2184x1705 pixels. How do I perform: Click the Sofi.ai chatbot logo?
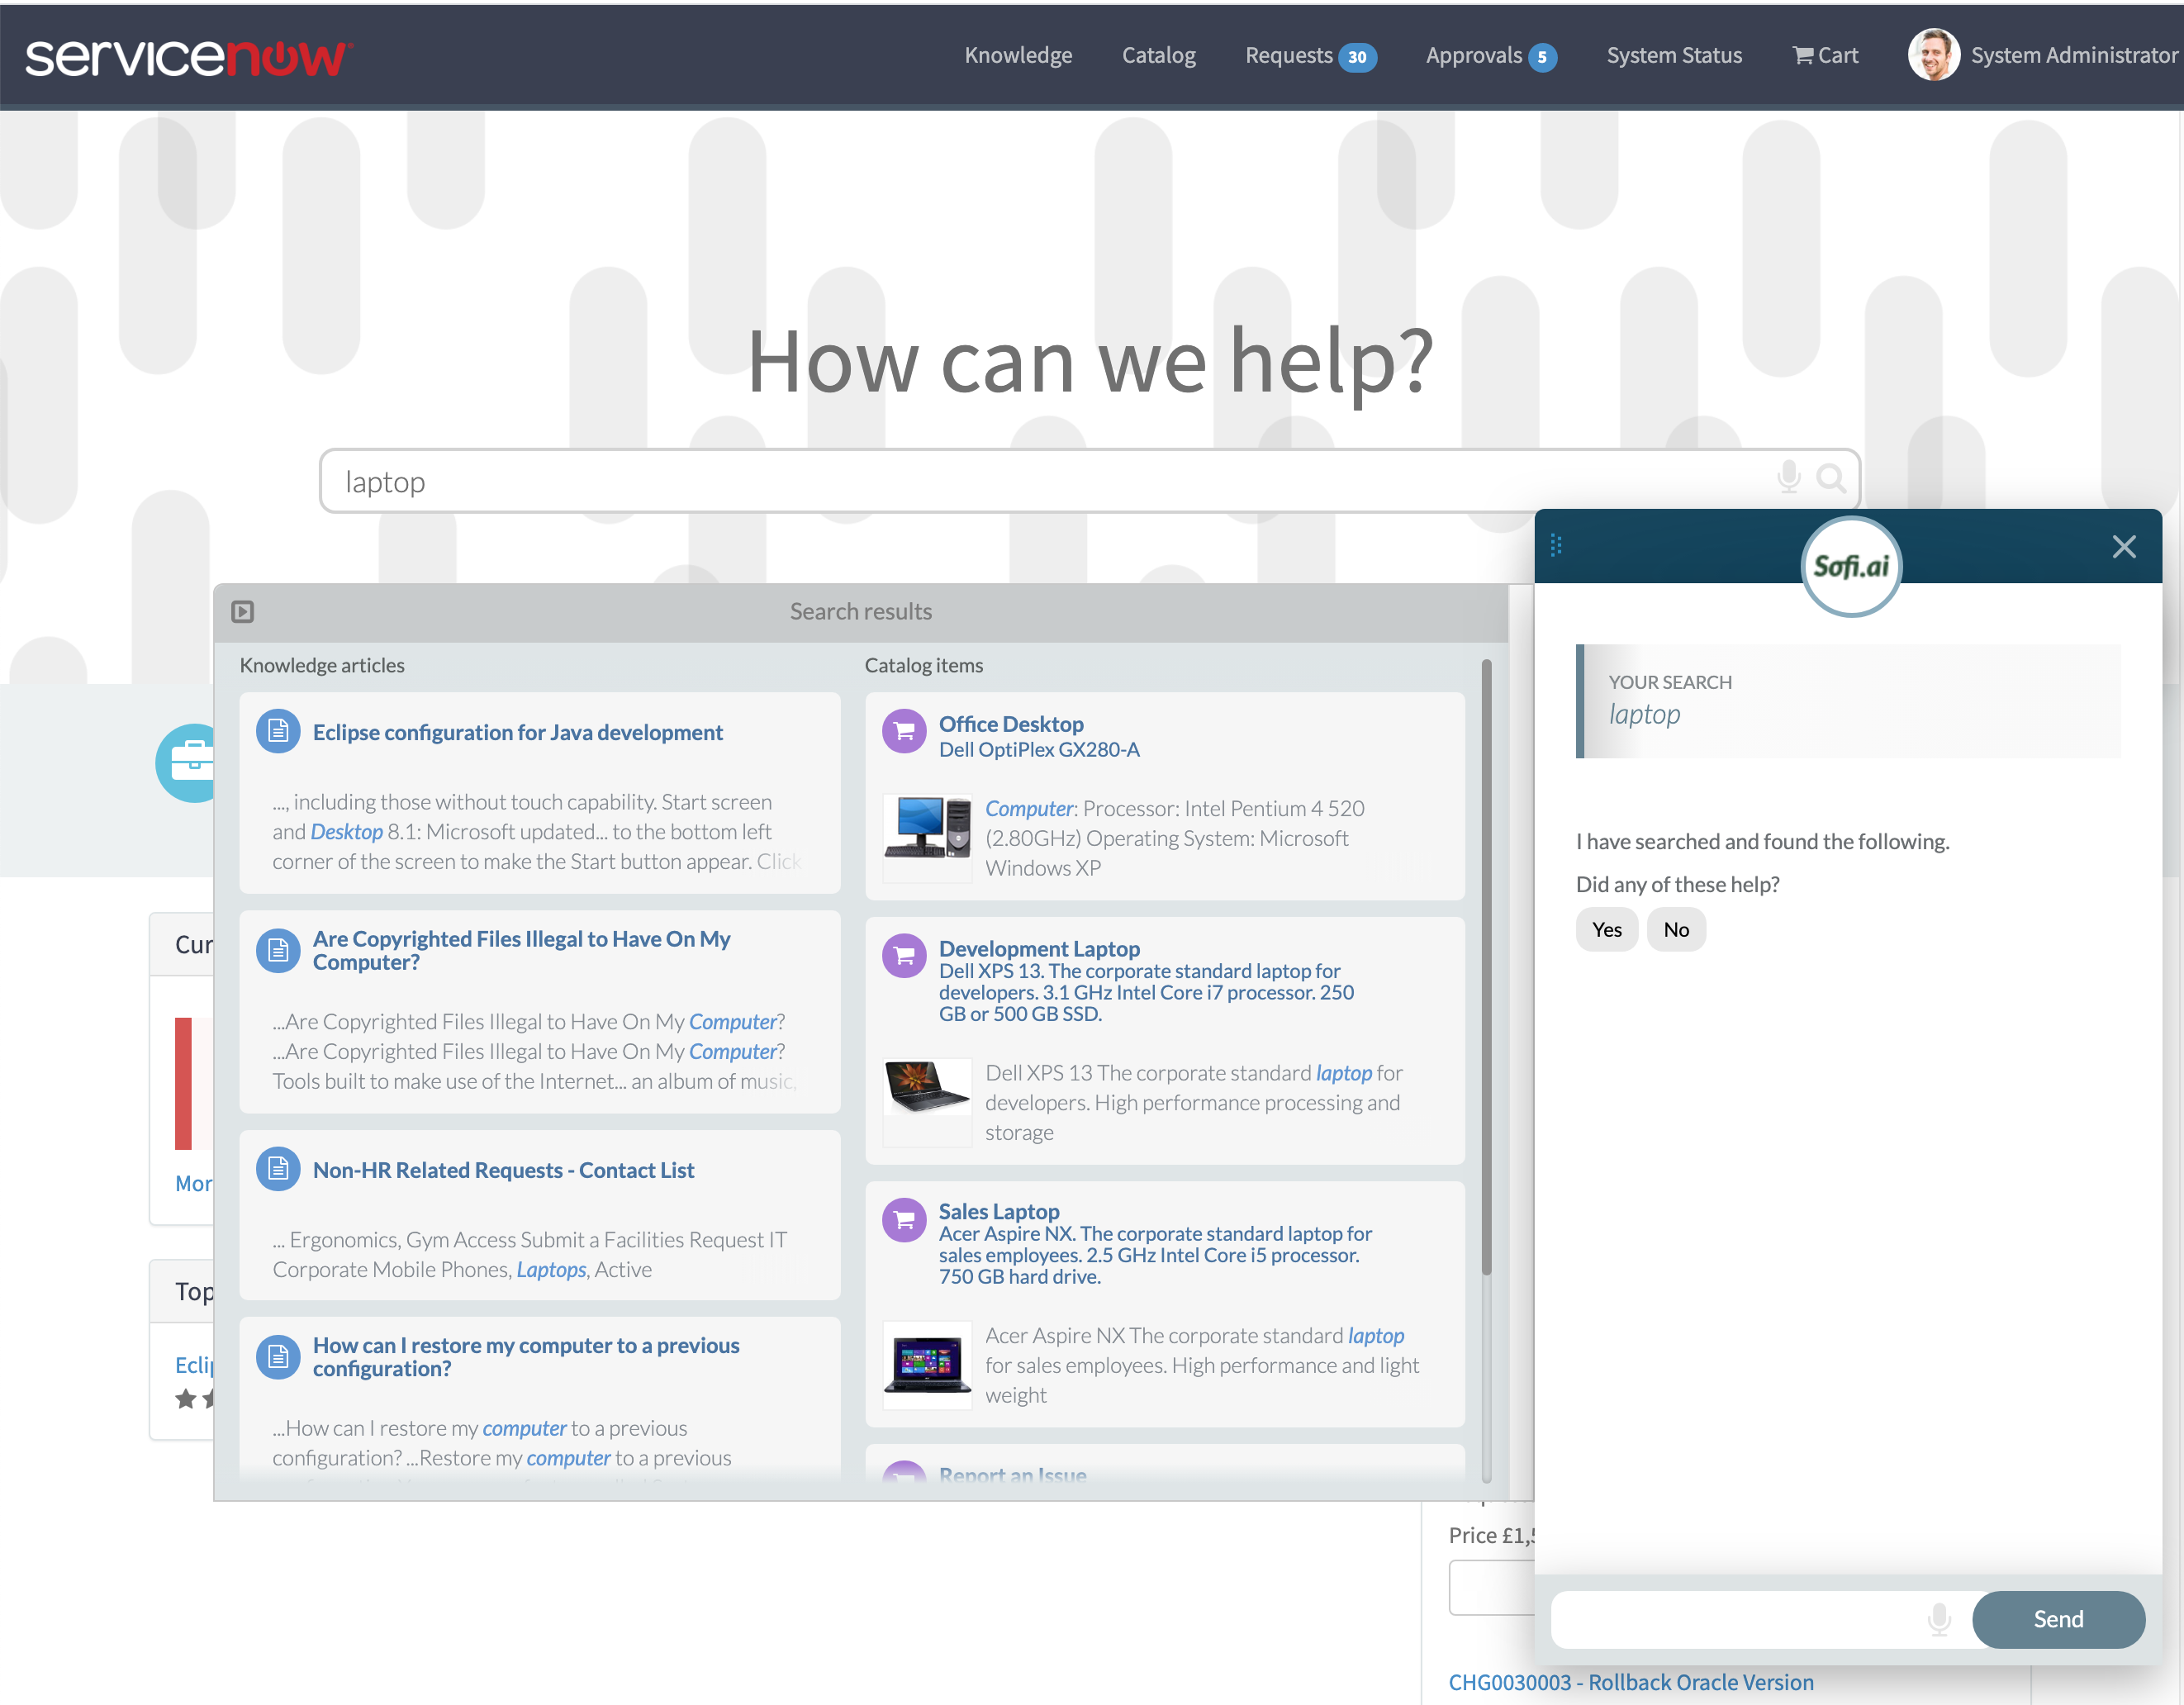coord(1851,566)
